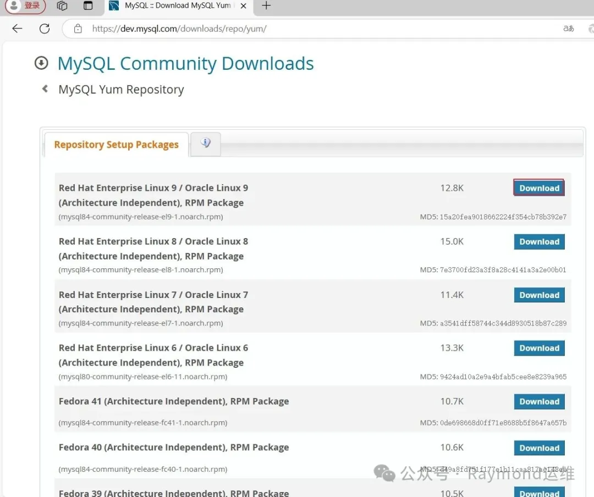The width and height of the screenshot is (594, 497).
Task: Open MySQL Community Downloads heading link
Action: 186,64
